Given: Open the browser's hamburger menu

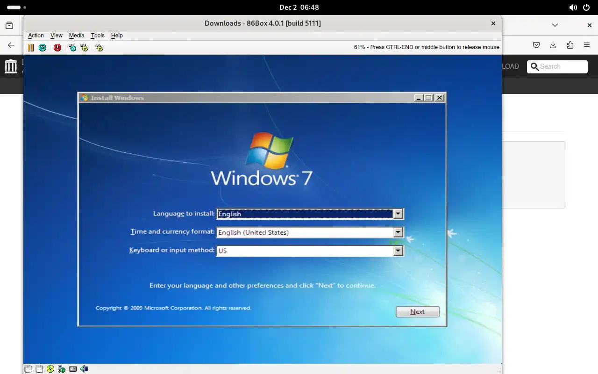Looking at the screenshot, I should 587,45.
